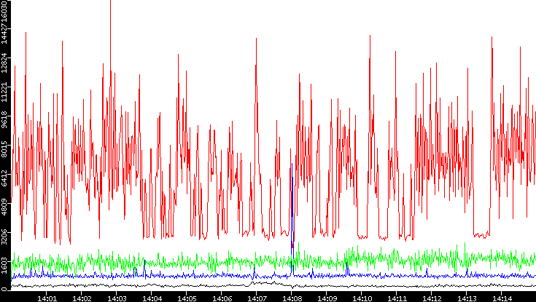Select the 14:09 time label
Viewport: 536px width, 302px height.
click(326, 298)
